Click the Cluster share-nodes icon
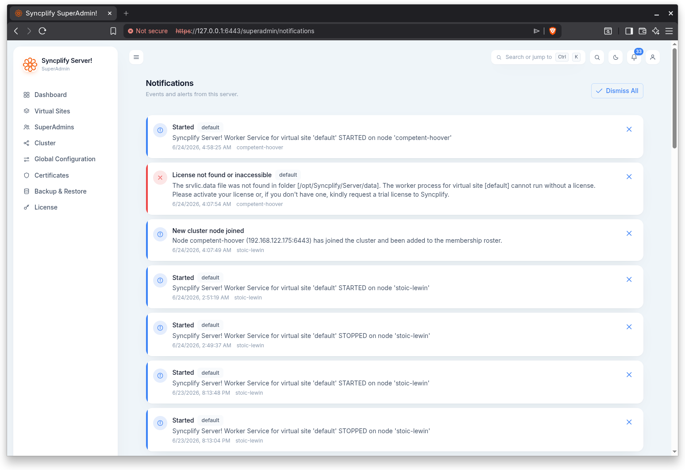This screenshot has width=685, height=470. coord(27,143)
